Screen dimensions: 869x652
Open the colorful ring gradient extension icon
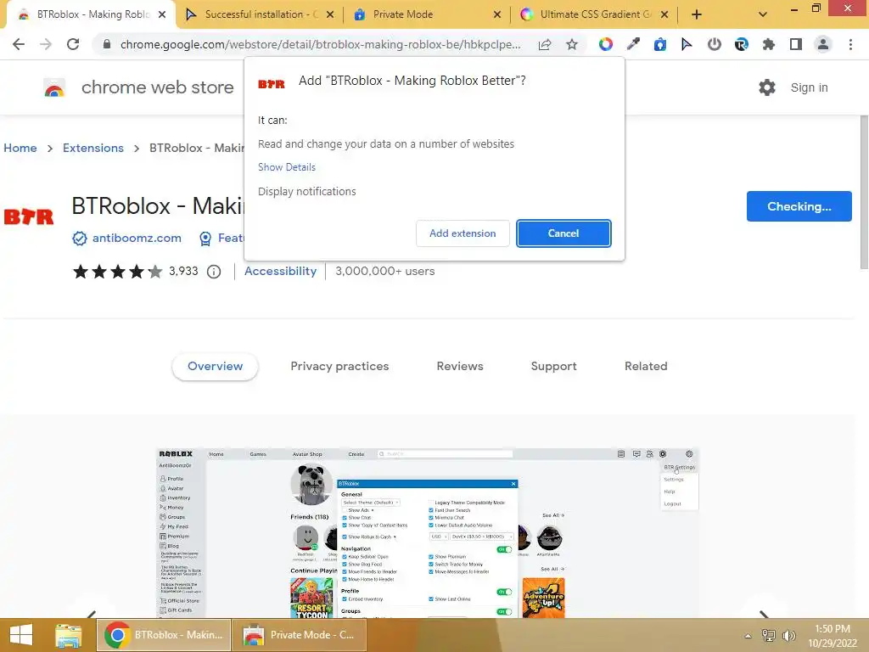(x=606, y=44)
